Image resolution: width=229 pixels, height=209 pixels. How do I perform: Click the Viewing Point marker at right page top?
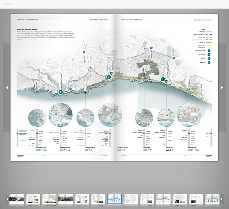pos(151,48)
